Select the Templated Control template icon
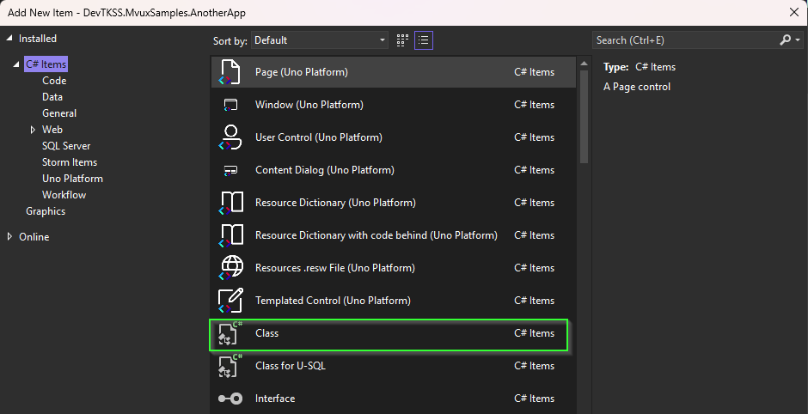Viewport: 808px width, 414px height. pyautogui.click(x=230, y=301)
